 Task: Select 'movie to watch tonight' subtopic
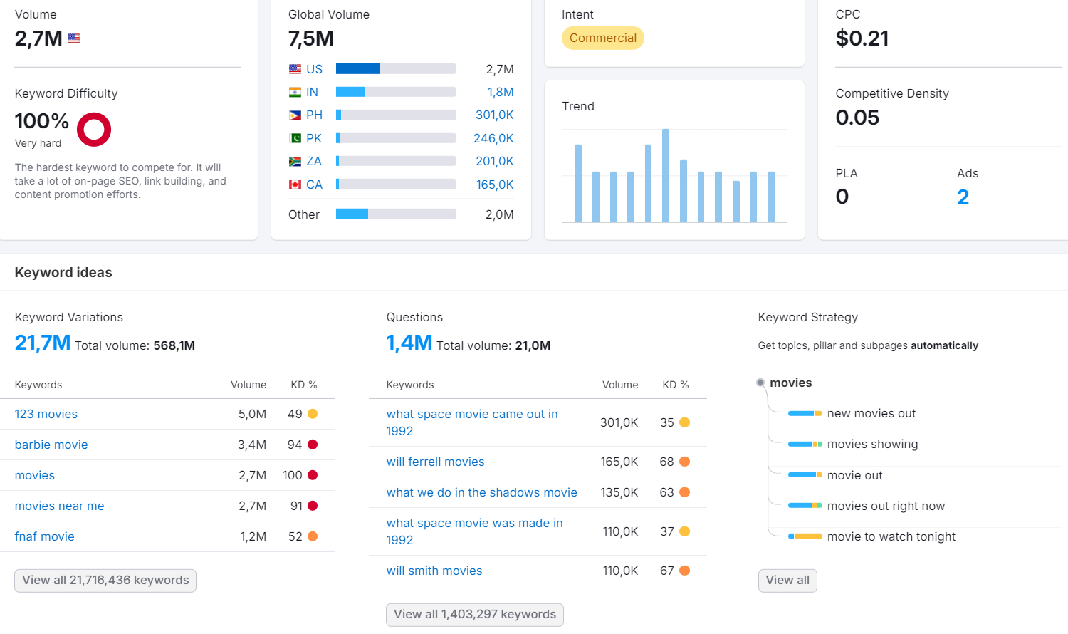[x=891, y=536]
